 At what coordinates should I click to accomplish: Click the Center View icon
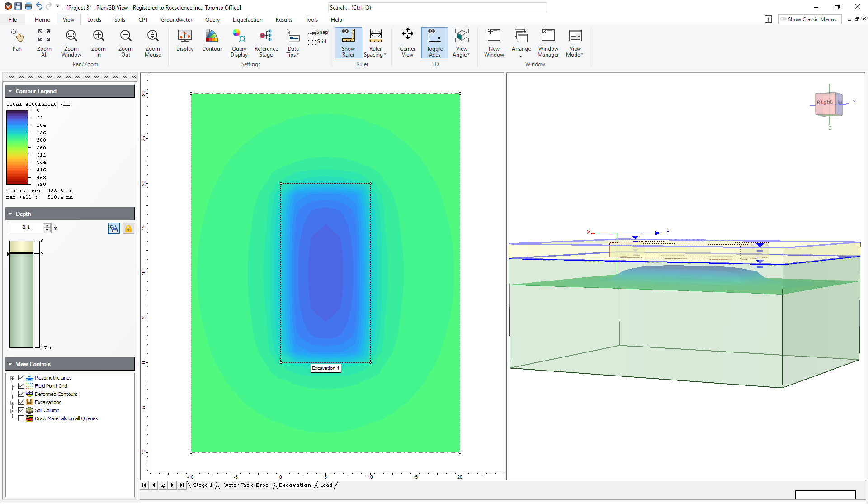tap(407, 43)
